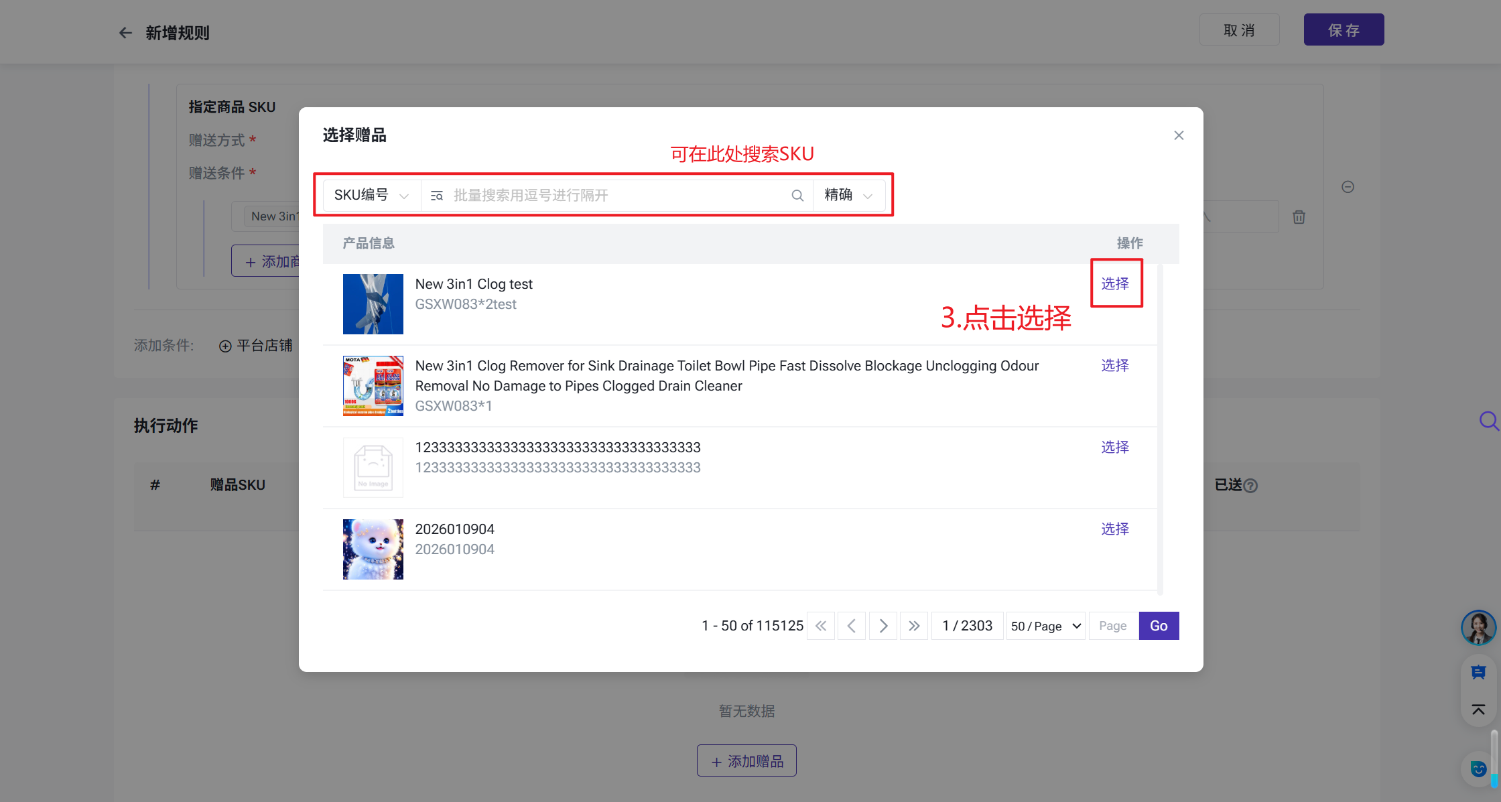Click the scroll-to-top icon
This screenshot has height=802, width=1501.
click(x=1478, y=710)
